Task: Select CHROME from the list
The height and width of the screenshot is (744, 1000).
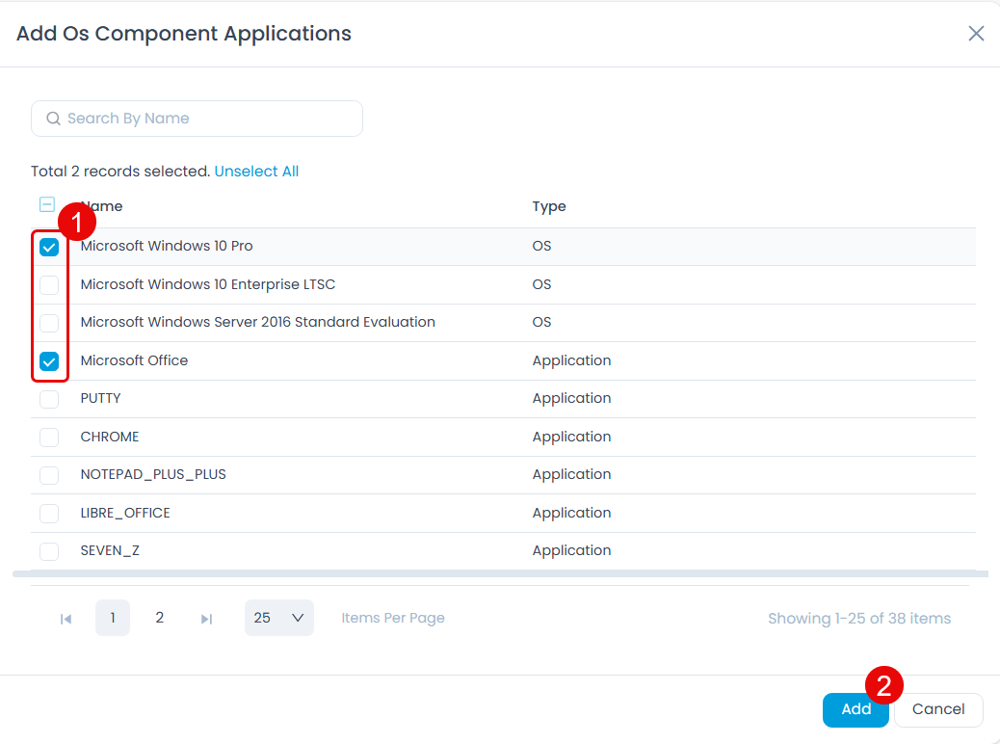Action: [x=48, y=437]
